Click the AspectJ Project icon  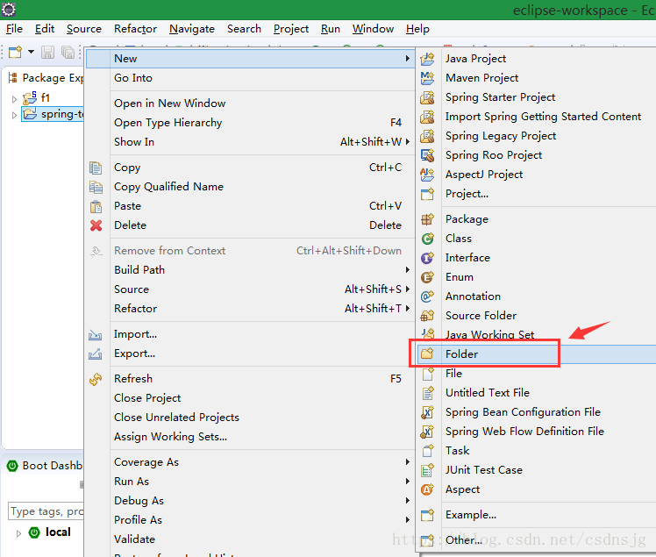[x=427, y=175]
